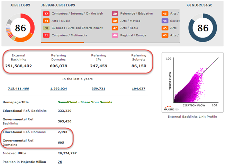Click the SoundCloud - Share Your Sounds title
The image size is (225, 164).
click(85, 102)
